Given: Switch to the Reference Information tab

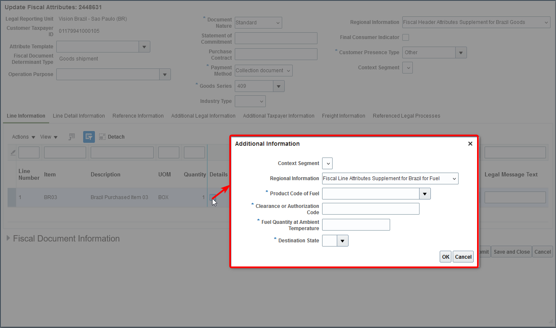Looking at the screenshot, I should tap(138, 116).
